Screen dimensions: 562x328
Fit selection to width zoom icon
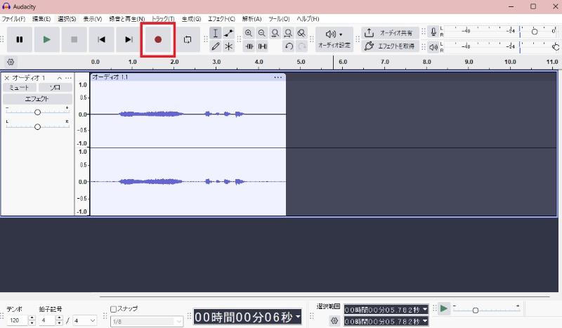275,33
